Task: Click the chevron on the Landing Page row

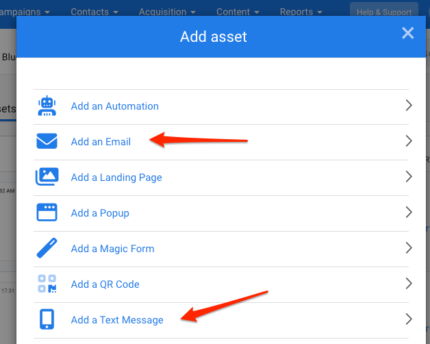Action: pyautogui.click(x=409, y=177)
